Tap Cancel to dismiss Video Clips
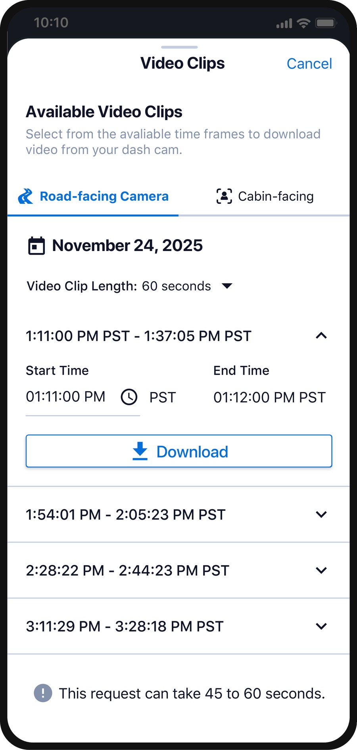The image size is (357, 750). tap(309, 64)
